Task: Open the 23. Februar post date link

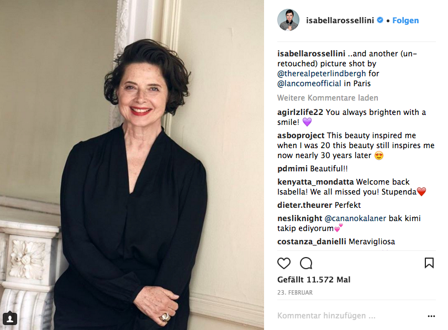Action: pyautogui.click(x=295, y=292)
